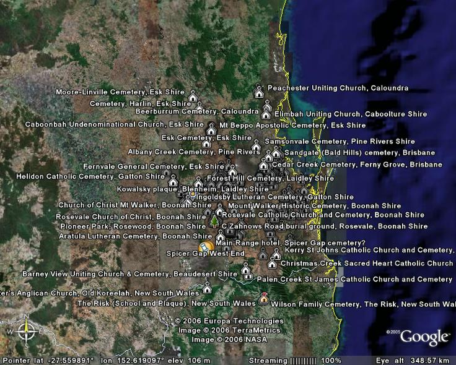Select the church icon beside the Mt Beppo label
Image resolution: width=456 pixels, height=365 pixels.
[212, 129]
